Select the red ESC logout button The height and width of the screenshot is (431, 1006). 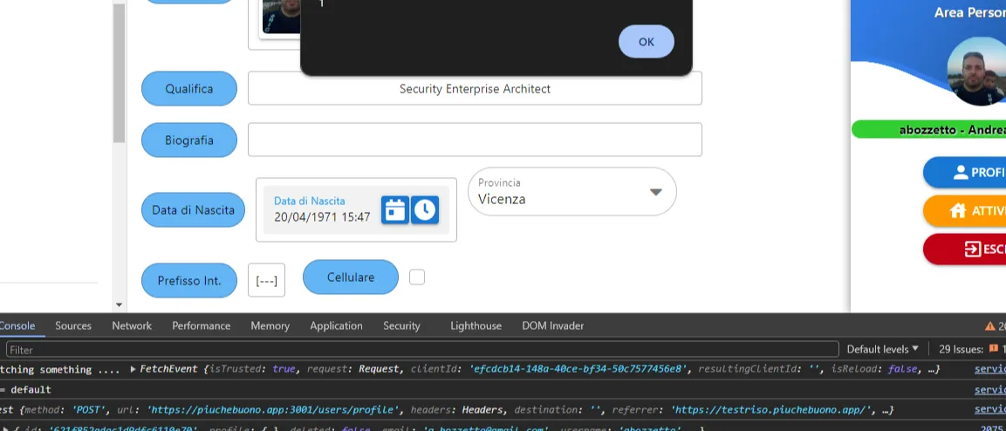pos(964,250)
